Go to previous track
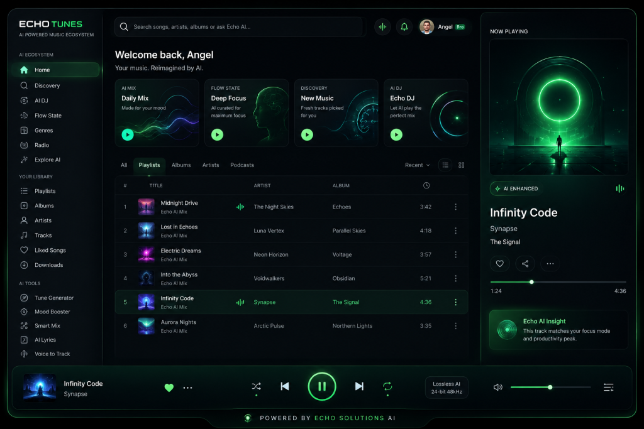Screen dimensions: 644x429 click(x=285, y=386)
